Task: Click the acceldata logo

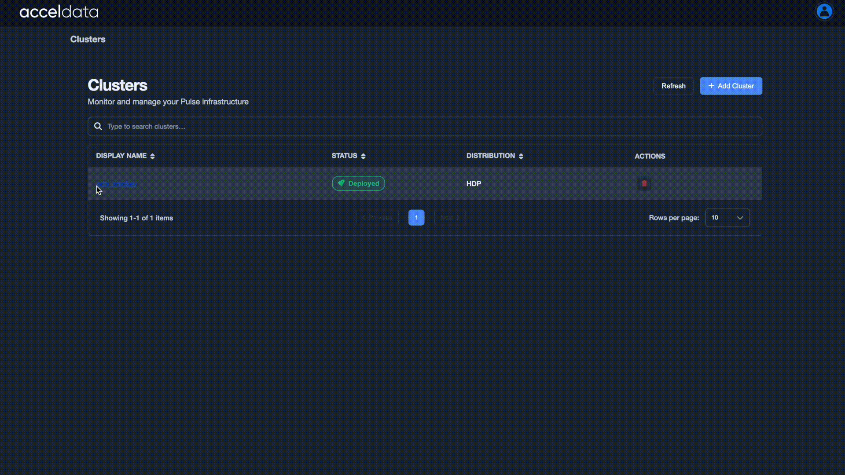Action: (x=59, y=12)
